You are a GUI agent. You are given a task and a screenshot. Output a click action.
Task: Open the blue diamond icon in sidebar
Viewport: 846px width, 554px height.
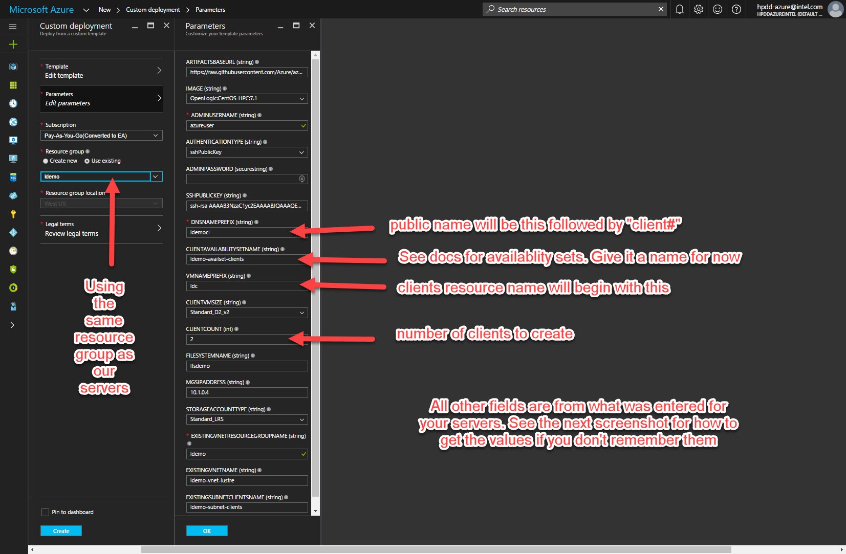[13, 232]
